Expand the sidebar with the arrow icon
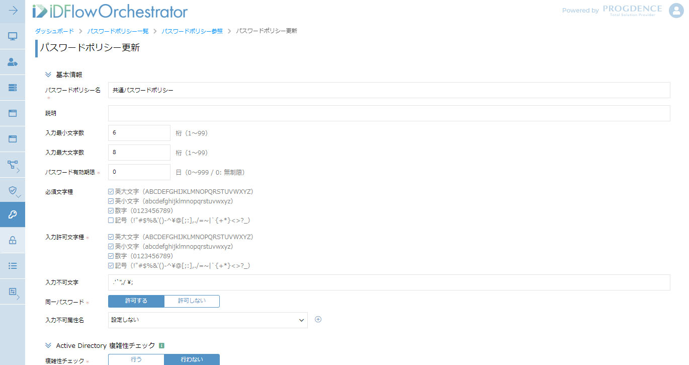The image size is (689, 365). coord(13,11)
